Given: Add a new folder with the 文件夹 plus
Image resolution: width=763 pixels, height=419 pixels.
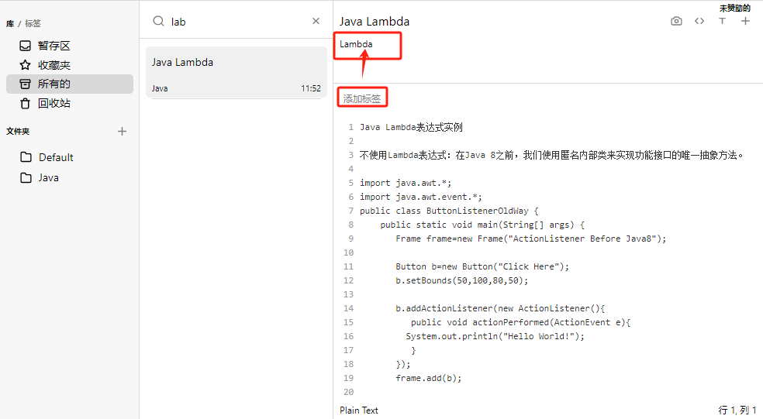Looking at the screenshot, I should click(x=122, y=131).
